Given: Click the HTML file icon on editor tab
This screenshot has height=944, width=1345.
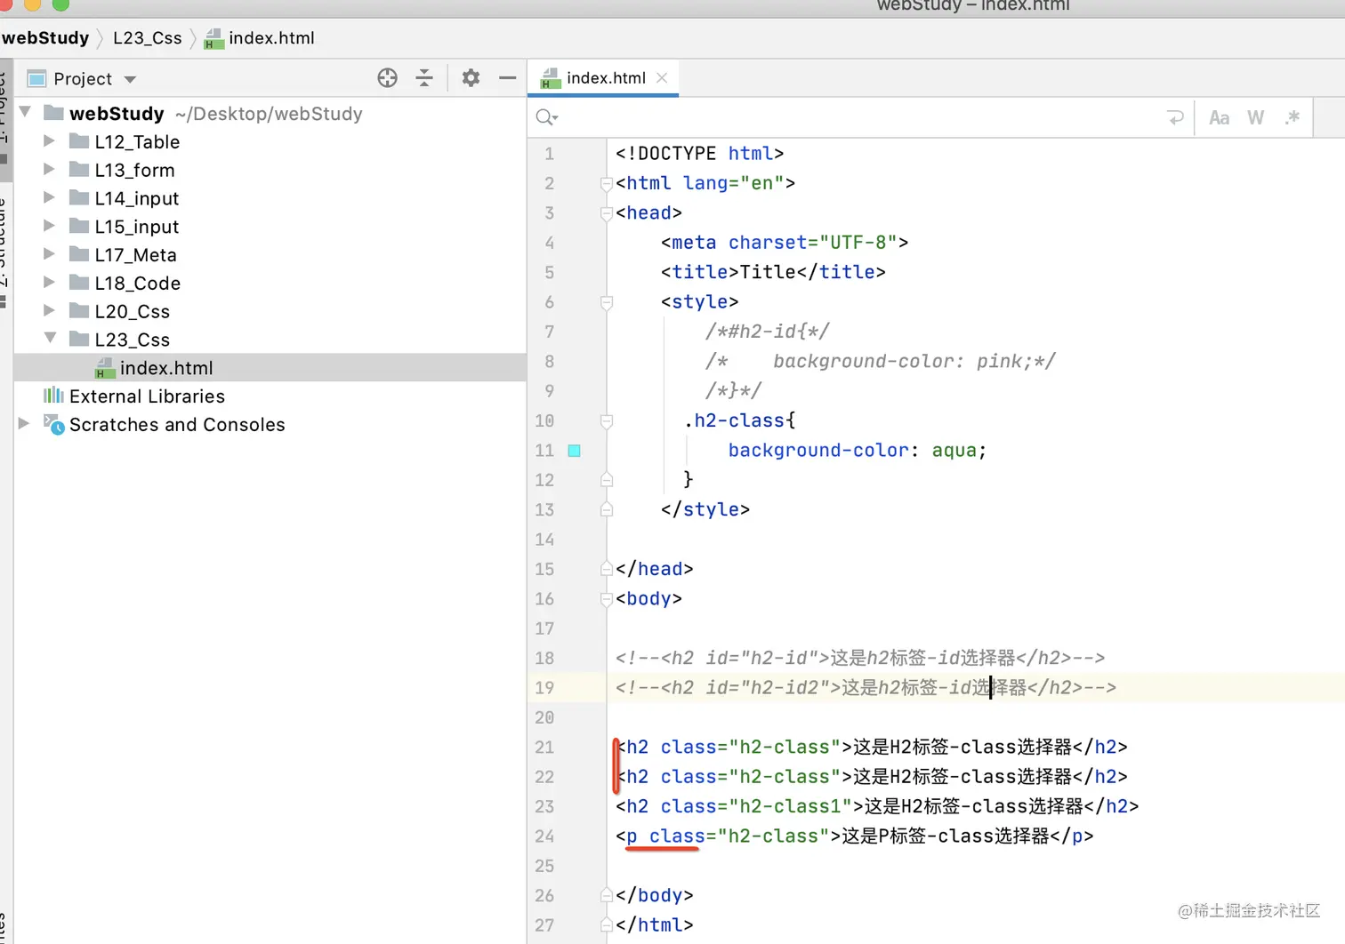Looking at the screenshot, I should point(551,78).
